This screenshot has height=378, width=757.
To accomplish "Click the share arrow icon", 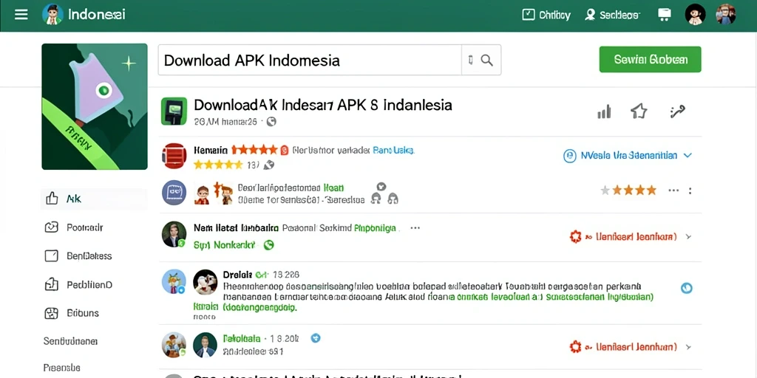I will click(x=678, y=112).
